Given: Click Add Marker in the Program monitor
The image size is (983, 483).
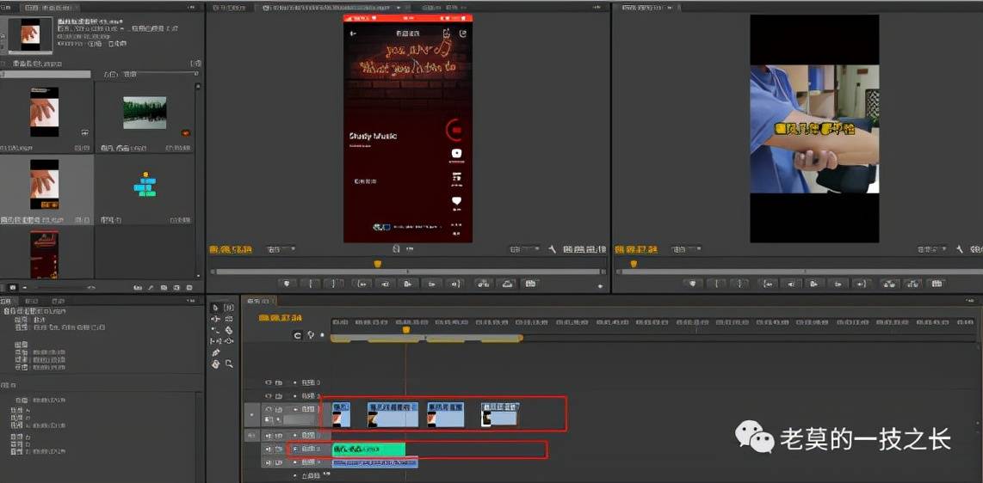Looking at the screenshot, I should 693,284.
